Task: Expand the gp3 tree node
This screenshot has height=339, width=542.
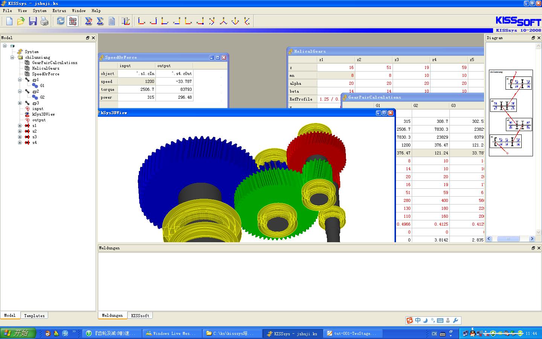Action: tap(20, 103)
